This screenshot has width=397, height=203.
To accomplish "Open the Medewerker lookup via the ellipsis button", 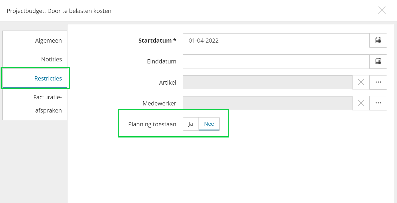I will tap(378, 103).
